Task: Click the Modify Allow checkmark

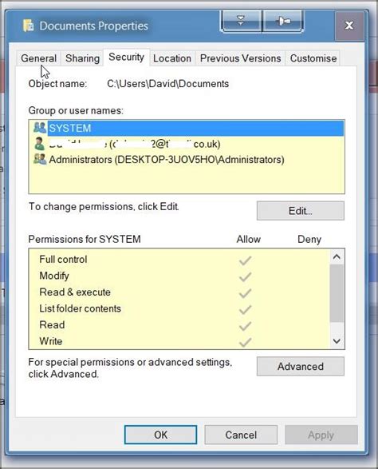Action: tap(245, 276)
